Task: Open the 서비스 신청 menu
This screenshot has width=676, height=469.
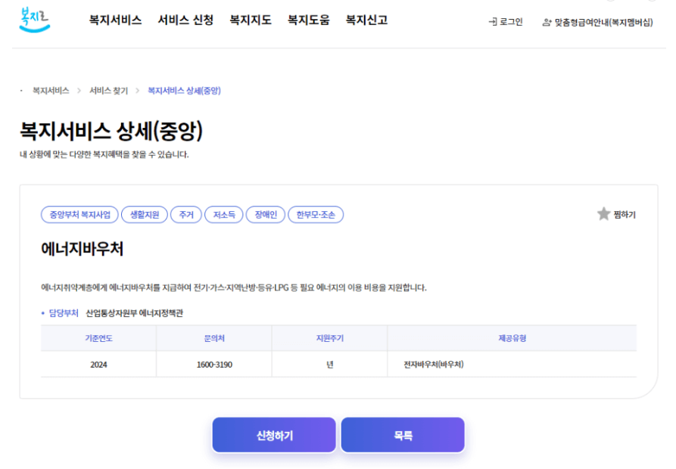Action: (x=186, y=20)
